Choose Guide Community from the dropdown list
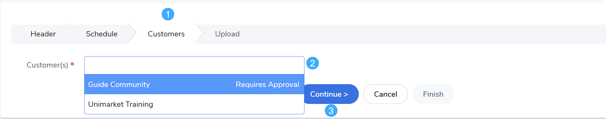The image size is (606, 119). pyautogui.click(x=194, y=84)
